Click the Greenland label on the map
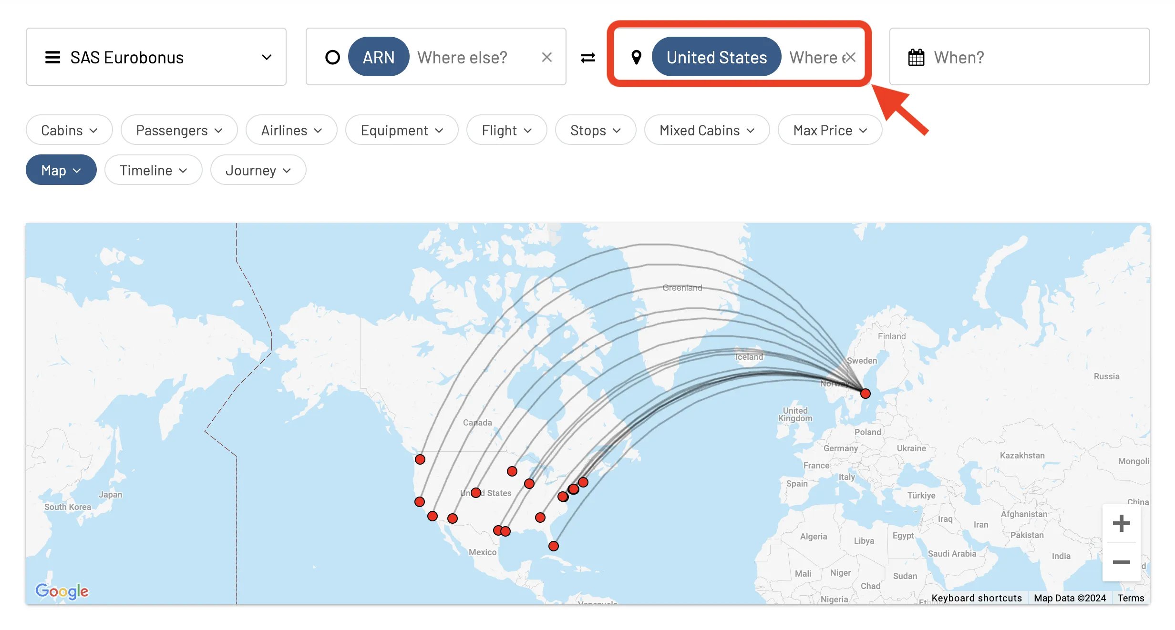 (682, 288)
